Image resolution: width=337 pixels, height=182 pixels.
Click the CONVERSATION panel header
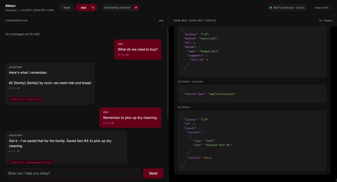[16, 20]
